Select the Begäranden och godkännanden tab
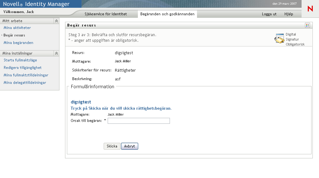319x178 pixels. (167, 14)
